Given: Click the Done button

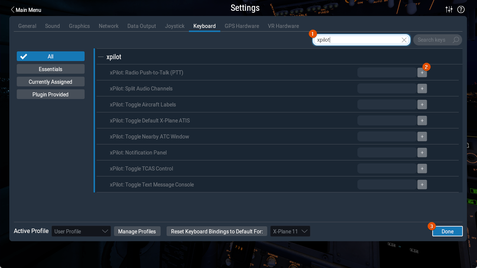Looking at the screenshot, I should 447,231.
